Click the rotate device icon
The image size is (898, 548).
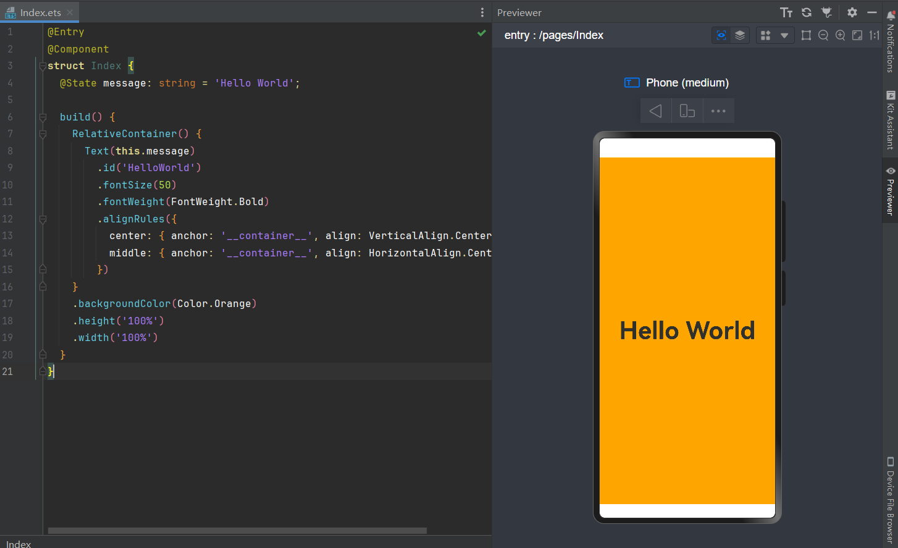687,111
